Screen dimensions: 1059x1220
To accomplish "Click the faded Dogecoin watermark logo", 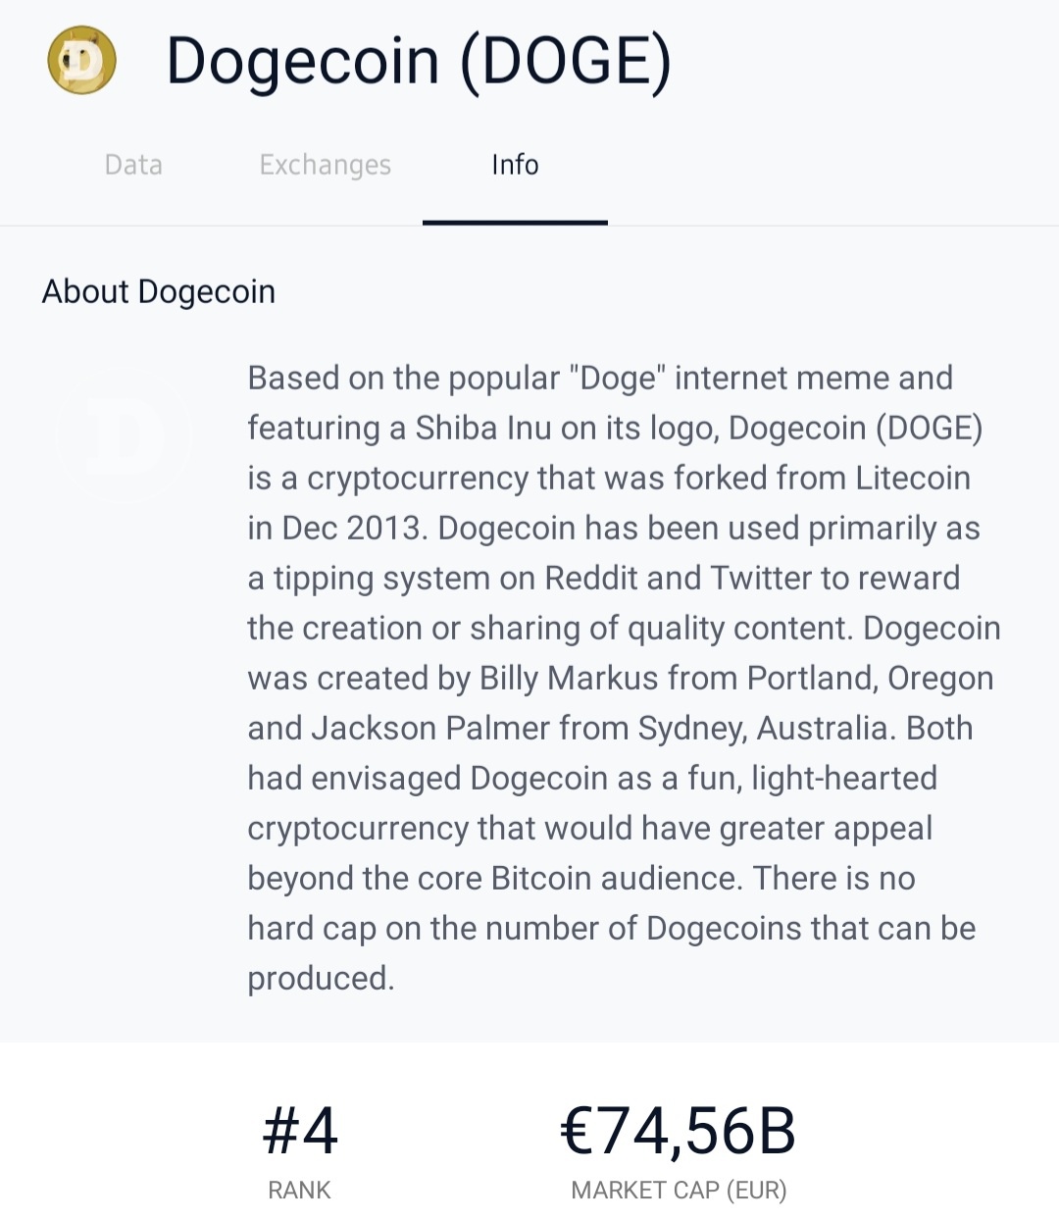I will tap(126, 434).
